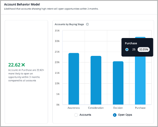Screen dimensions: 158x127
Task: Click the Accounts by Buying Stage heading
Action: pyautogui.click(x=69, y=24)
